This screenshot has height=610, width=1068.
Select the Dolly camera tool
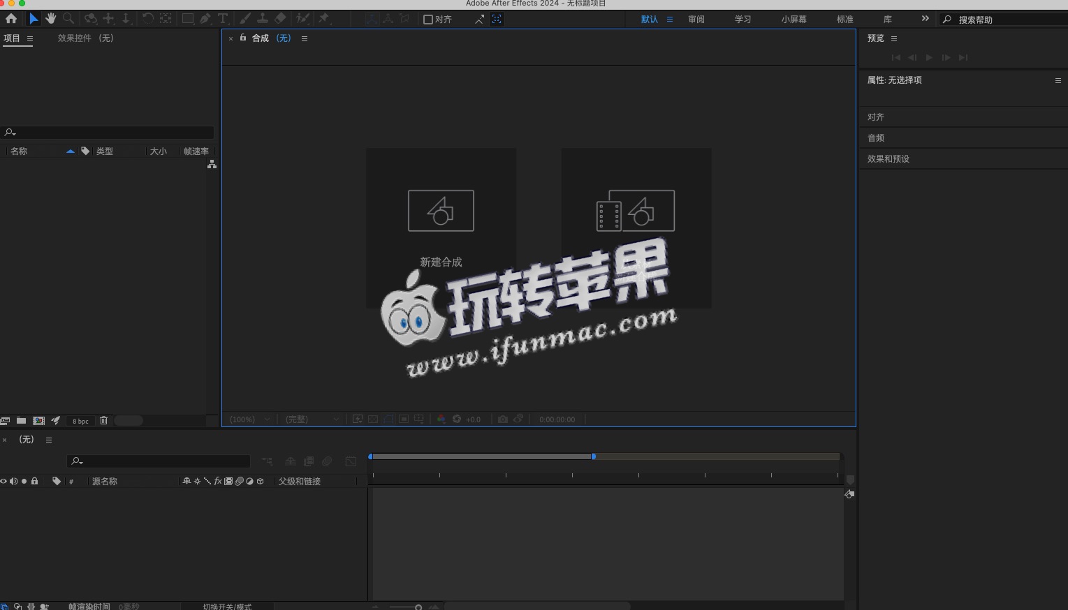[126, 19]
